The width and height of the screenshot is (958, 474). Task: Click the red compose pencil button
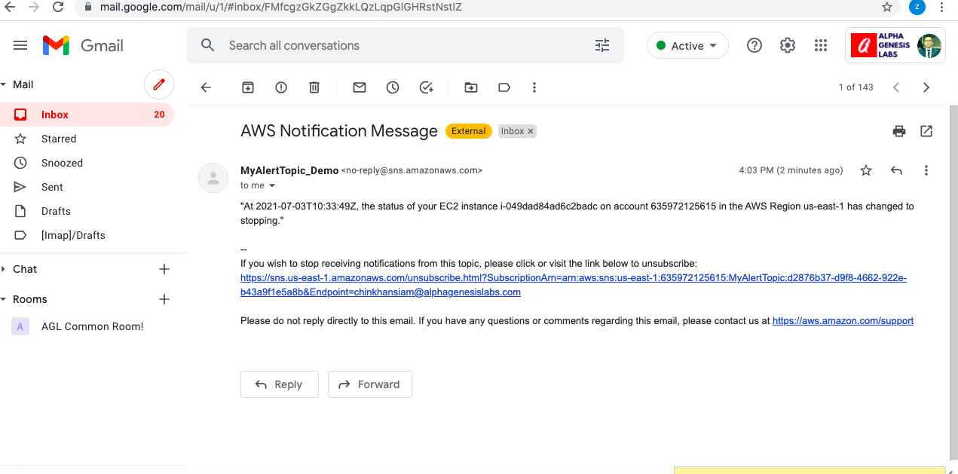click(159, 84)
